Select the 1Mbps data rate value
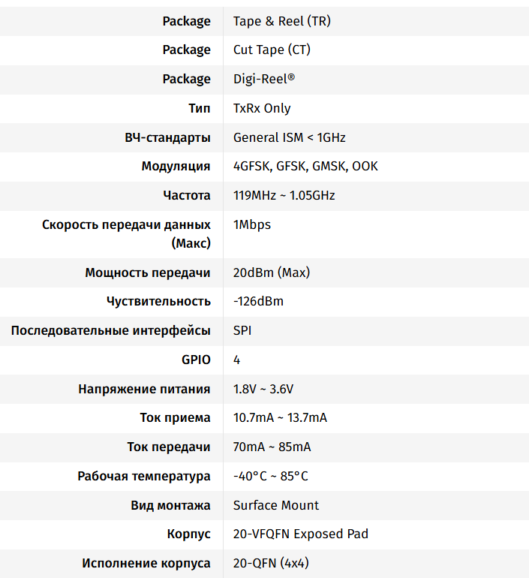The image size is (529, 578). pos(252,224)
